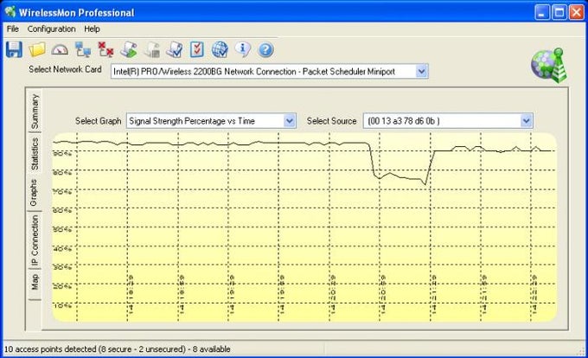This screenshot has width=588, height=358.
Task: Open the Help menu
Action: coord(92,29)
